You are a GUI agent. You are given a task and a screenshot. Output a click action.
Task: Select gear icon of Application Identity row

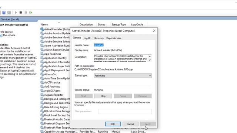[42, 58]
